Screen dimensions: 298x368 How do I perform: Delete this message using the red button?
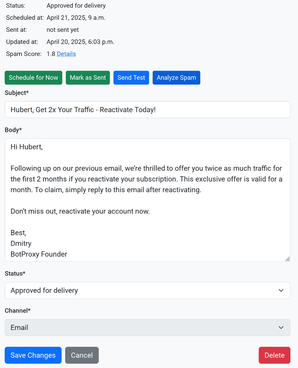(274, 355)
